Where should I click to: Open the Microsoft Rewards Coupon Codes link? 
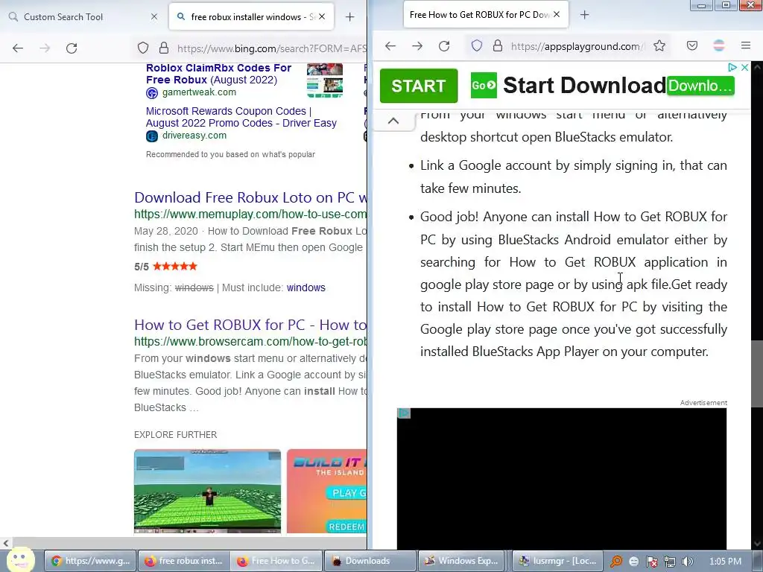tap(241, 117)
